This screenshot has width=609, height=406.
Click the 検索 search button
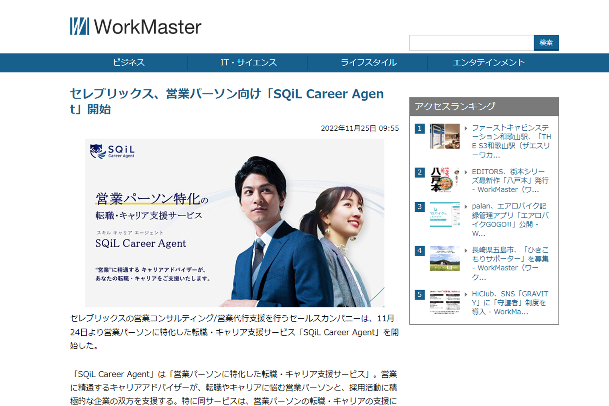click(x=546, y=43)
